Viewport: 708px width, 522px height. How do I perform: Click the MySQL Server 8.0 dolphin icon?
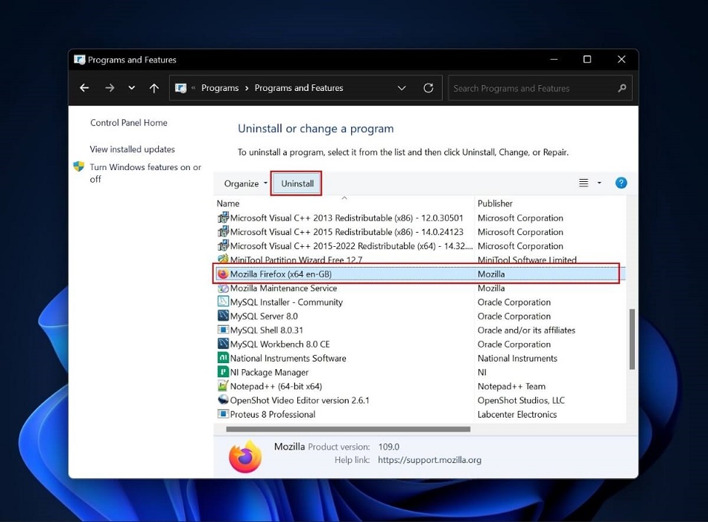(223, 315)
